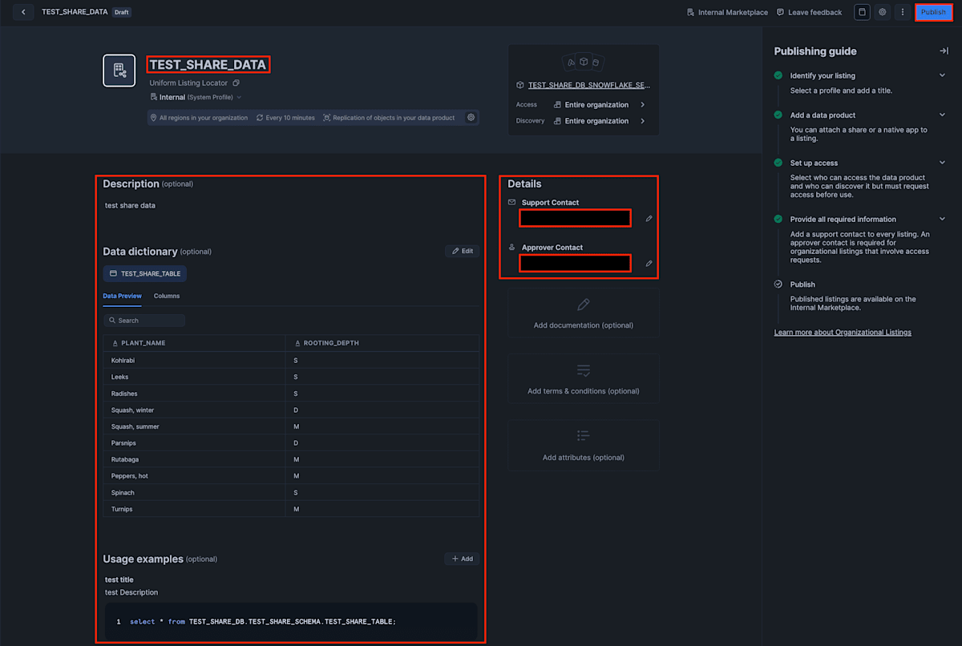Click the Draft status badge
The width and height of the screenshot is (962, 646).
[x=121, y=12]
